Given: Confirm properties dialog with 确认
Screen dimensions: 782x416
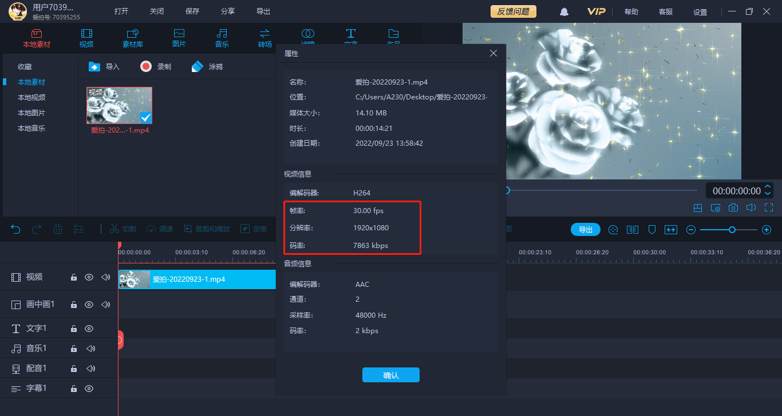Looking at the screenshot, I should pos(391,375).
